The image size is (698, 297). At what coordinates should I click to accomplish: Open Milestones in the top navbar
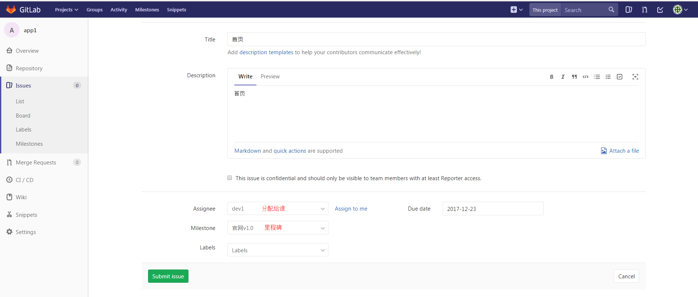147,10
